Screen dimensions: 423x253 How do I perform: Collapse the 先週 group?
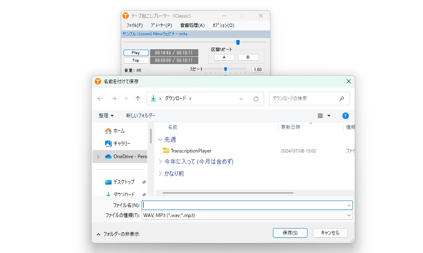(161, 140)
